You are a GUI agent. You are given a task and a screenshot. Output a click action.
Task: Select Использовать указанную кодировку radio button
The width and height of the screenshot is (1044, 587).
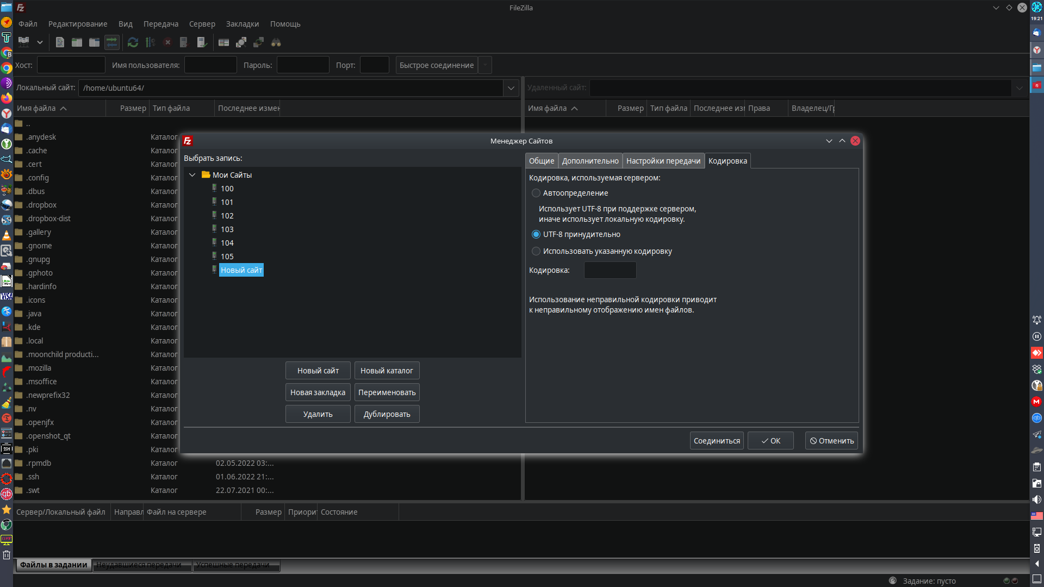[536, 251]
